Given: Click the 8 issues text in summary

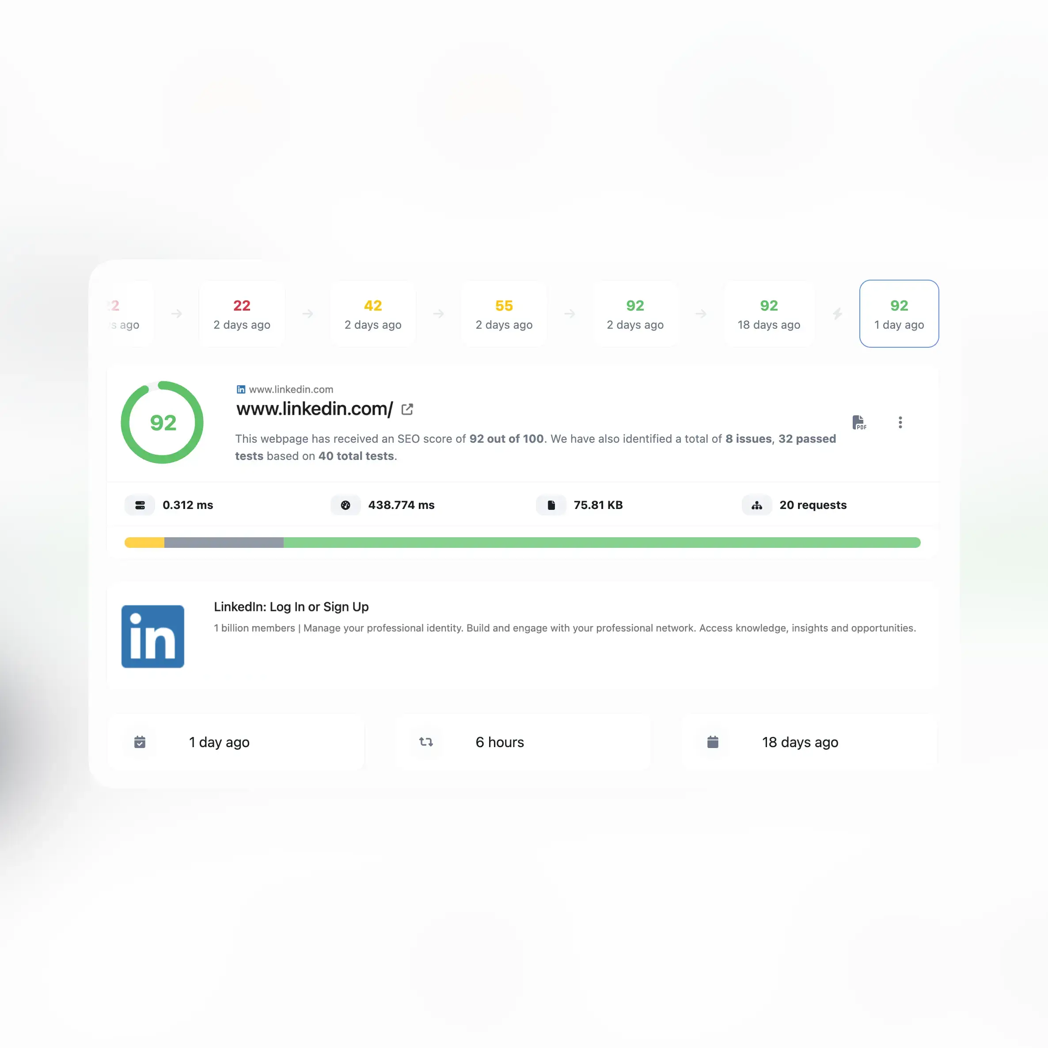Looking at the screenshot, I should [x=748, y=439].
